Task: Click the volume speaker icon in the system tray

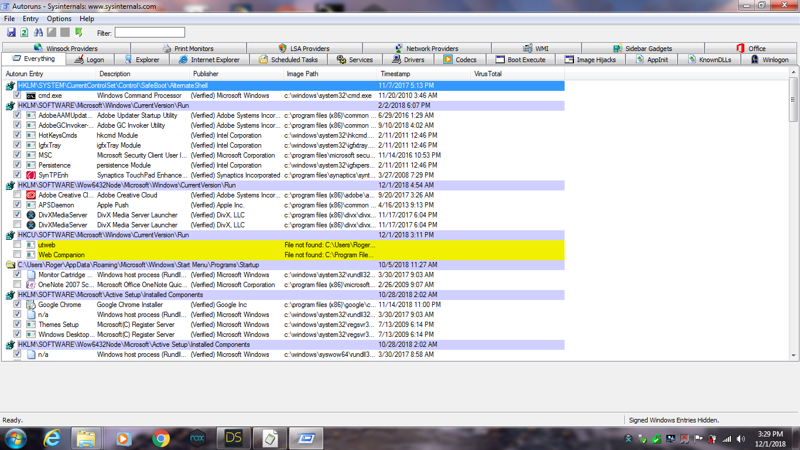Action: point(741,438)
